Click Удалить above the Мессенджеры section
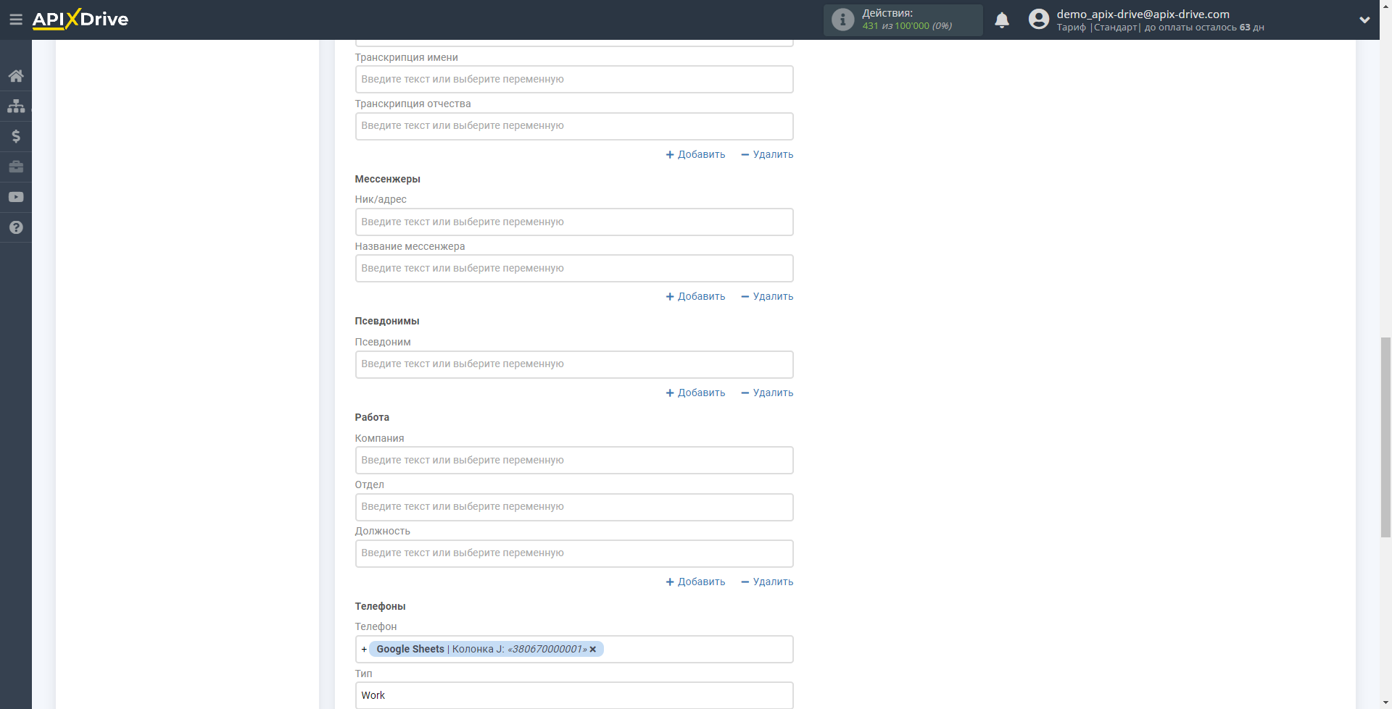1392x709 pixels. coord(767,154)
